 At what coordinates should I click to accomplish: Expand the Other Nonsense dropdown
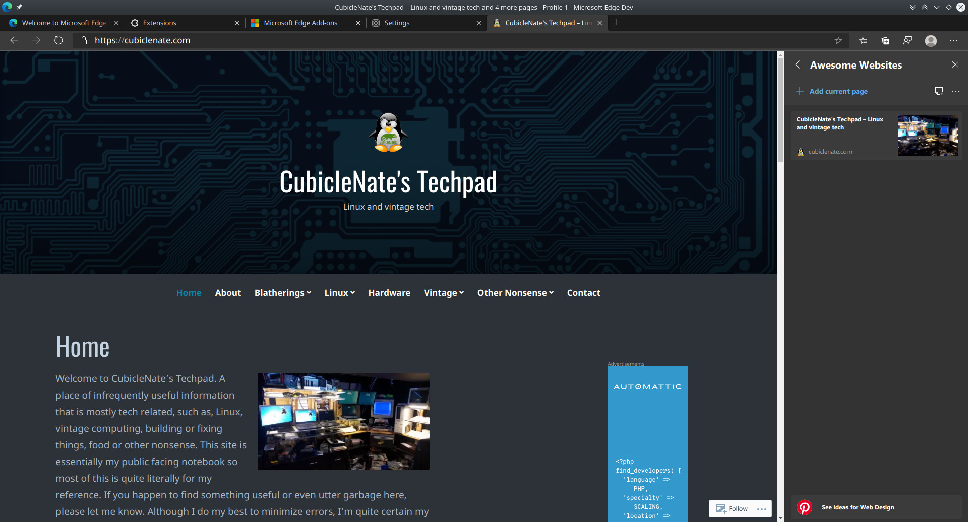515,292
